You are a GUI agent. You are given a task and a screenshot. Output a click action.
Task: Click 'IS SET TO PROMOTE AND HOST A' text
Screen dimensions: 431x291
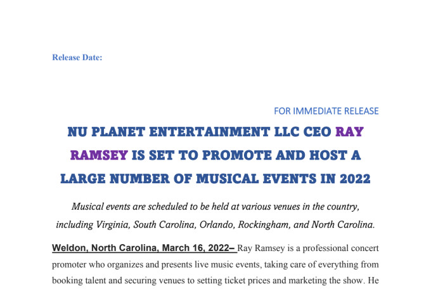247,155
